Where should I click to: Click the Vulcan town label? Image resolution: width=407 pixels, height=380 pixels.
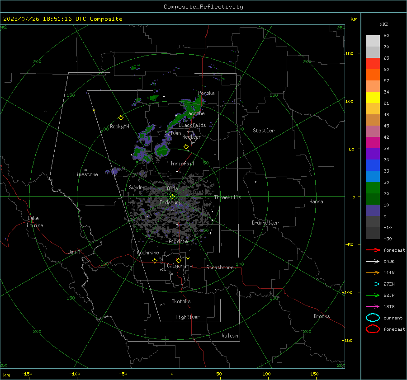pyautogui.click(x=230, y=336)
